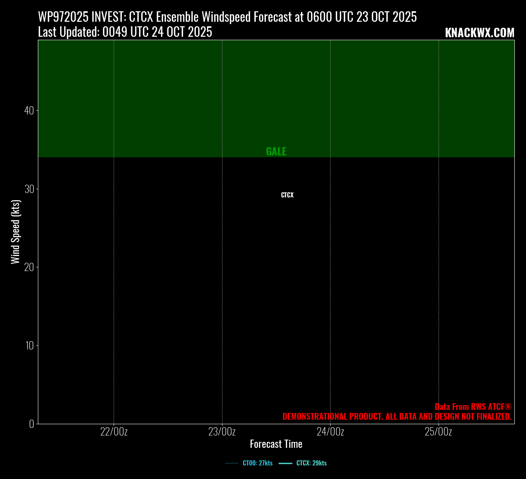Select the green GALE threshold label
The height and width of the screenshot is (479, 526).
point(276,152)
